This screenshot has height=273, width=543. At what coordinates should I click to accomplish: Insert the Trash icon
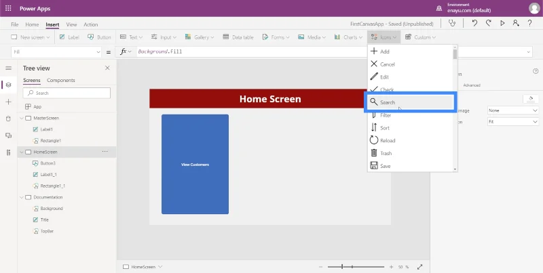pyautogui.click(x=411, y=153)
